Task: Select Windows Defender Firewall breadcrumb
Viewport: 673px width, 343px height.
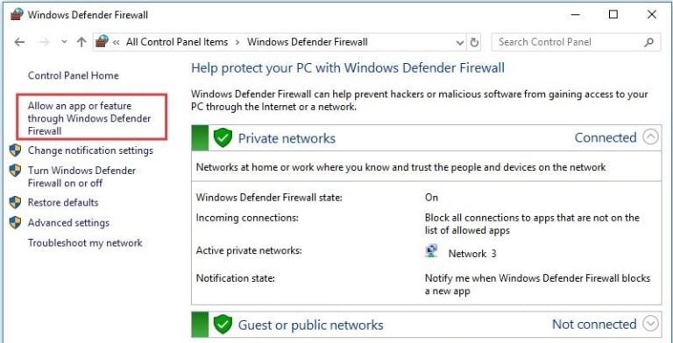Action: click(308, 42)
